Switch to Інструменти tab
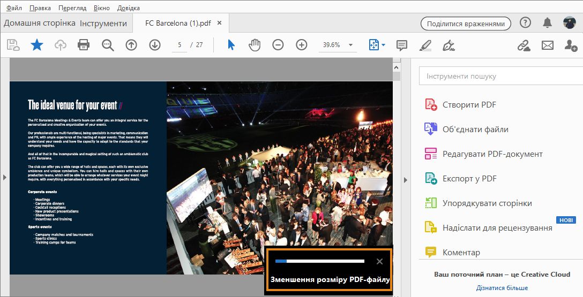Screen dimensions: 583x297 point(103,23)
